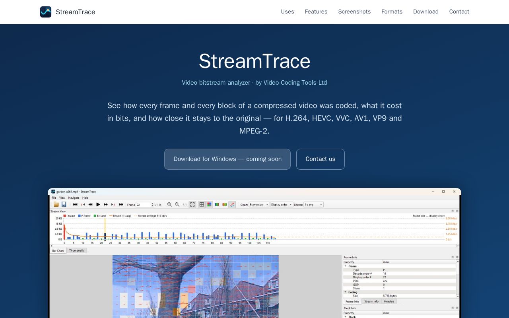Switch to the Thumbnails tab
Image resolution: width=509 pixels, height=318 pixels.
point(76,250)
